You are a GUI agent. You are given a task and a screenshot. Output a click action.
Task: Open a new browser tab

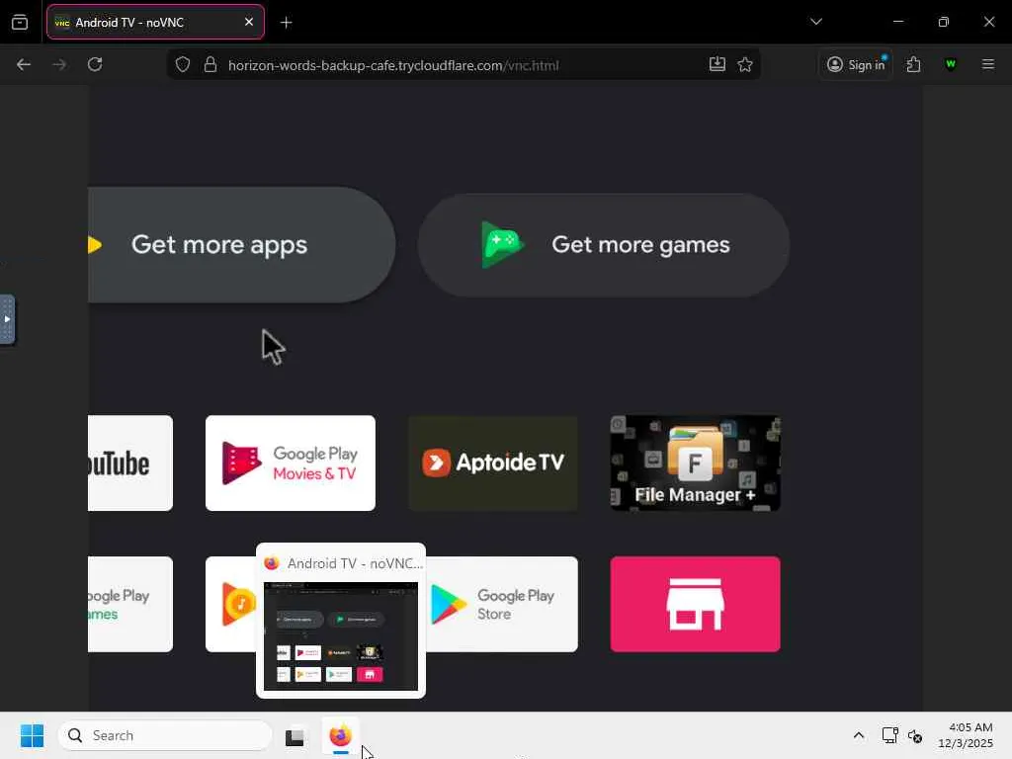click(286, 23)
